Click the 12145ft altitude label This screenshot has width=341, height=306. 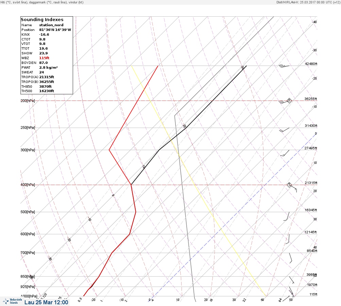click(310, 232)
